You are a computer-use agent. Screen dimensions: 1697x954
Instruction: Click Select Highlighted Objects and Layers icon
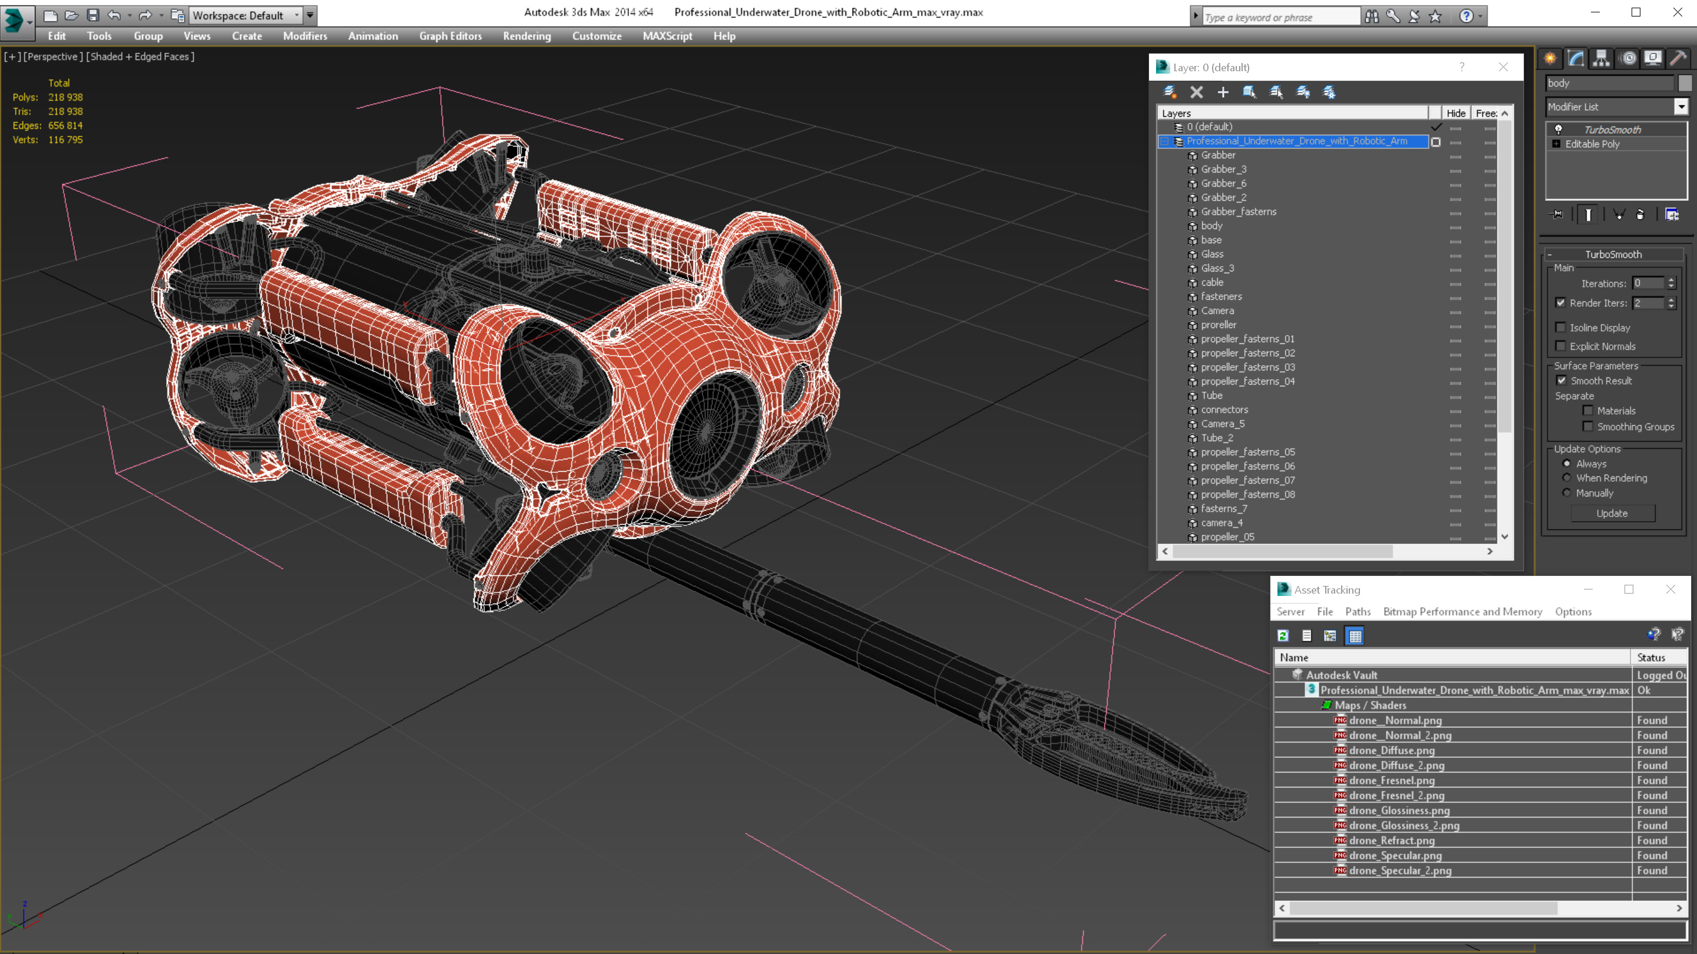click(x=1250, y=92)
